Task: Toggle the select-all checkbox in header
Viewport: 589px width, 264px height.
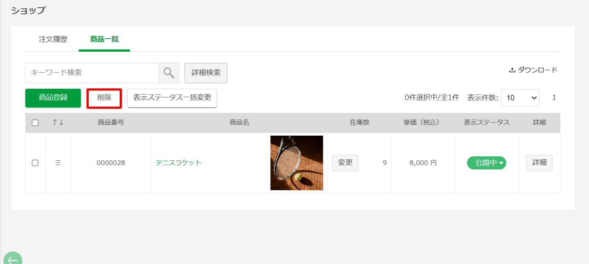Action: [35, 123]
